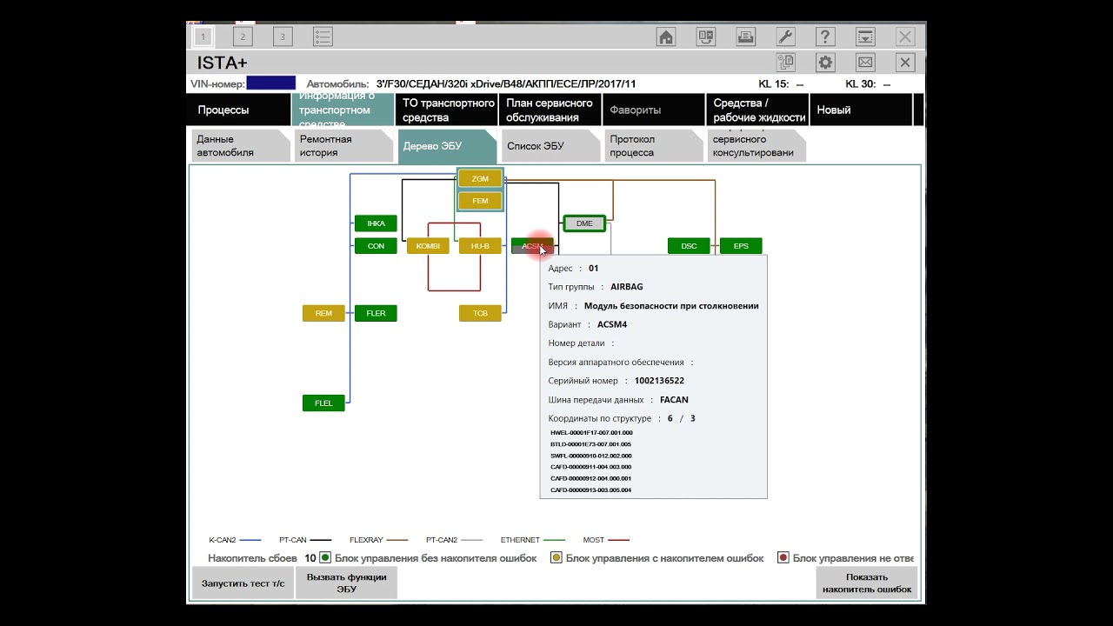Open the feedback envelope icon
Image resolution: width=1113 pixels, height=626 pixels.
point(865,63)
